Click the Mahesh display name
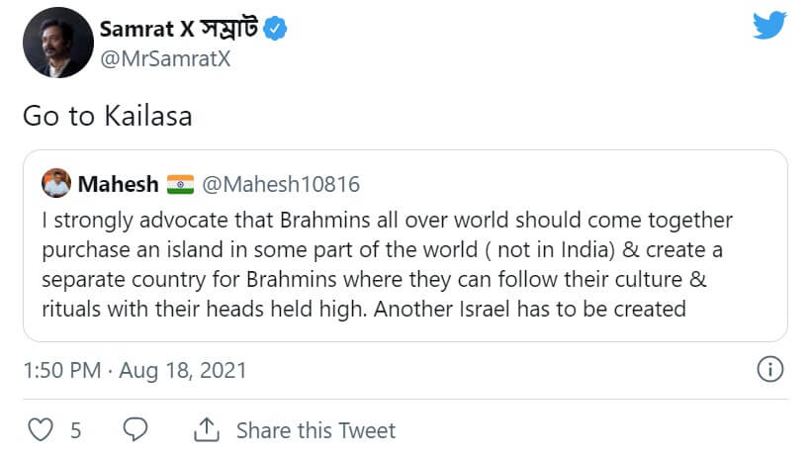This screenshot has height=457, width=809. pyautogui.click(x=118, y=184)
